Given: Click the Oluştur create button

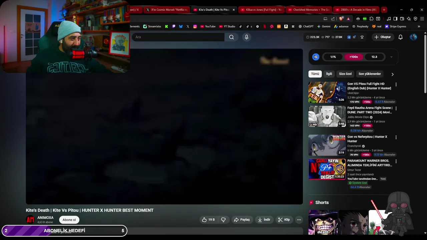Looking at the screenshot, I should point(383,37).
